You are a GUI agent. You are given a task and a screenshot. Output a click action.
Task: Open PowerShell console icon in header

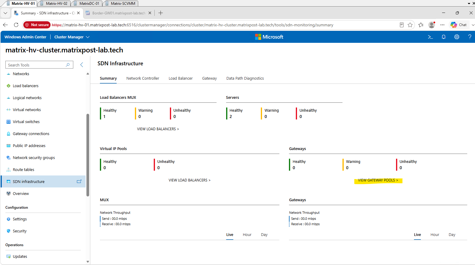pyautogui.click(x=430, y=37)
